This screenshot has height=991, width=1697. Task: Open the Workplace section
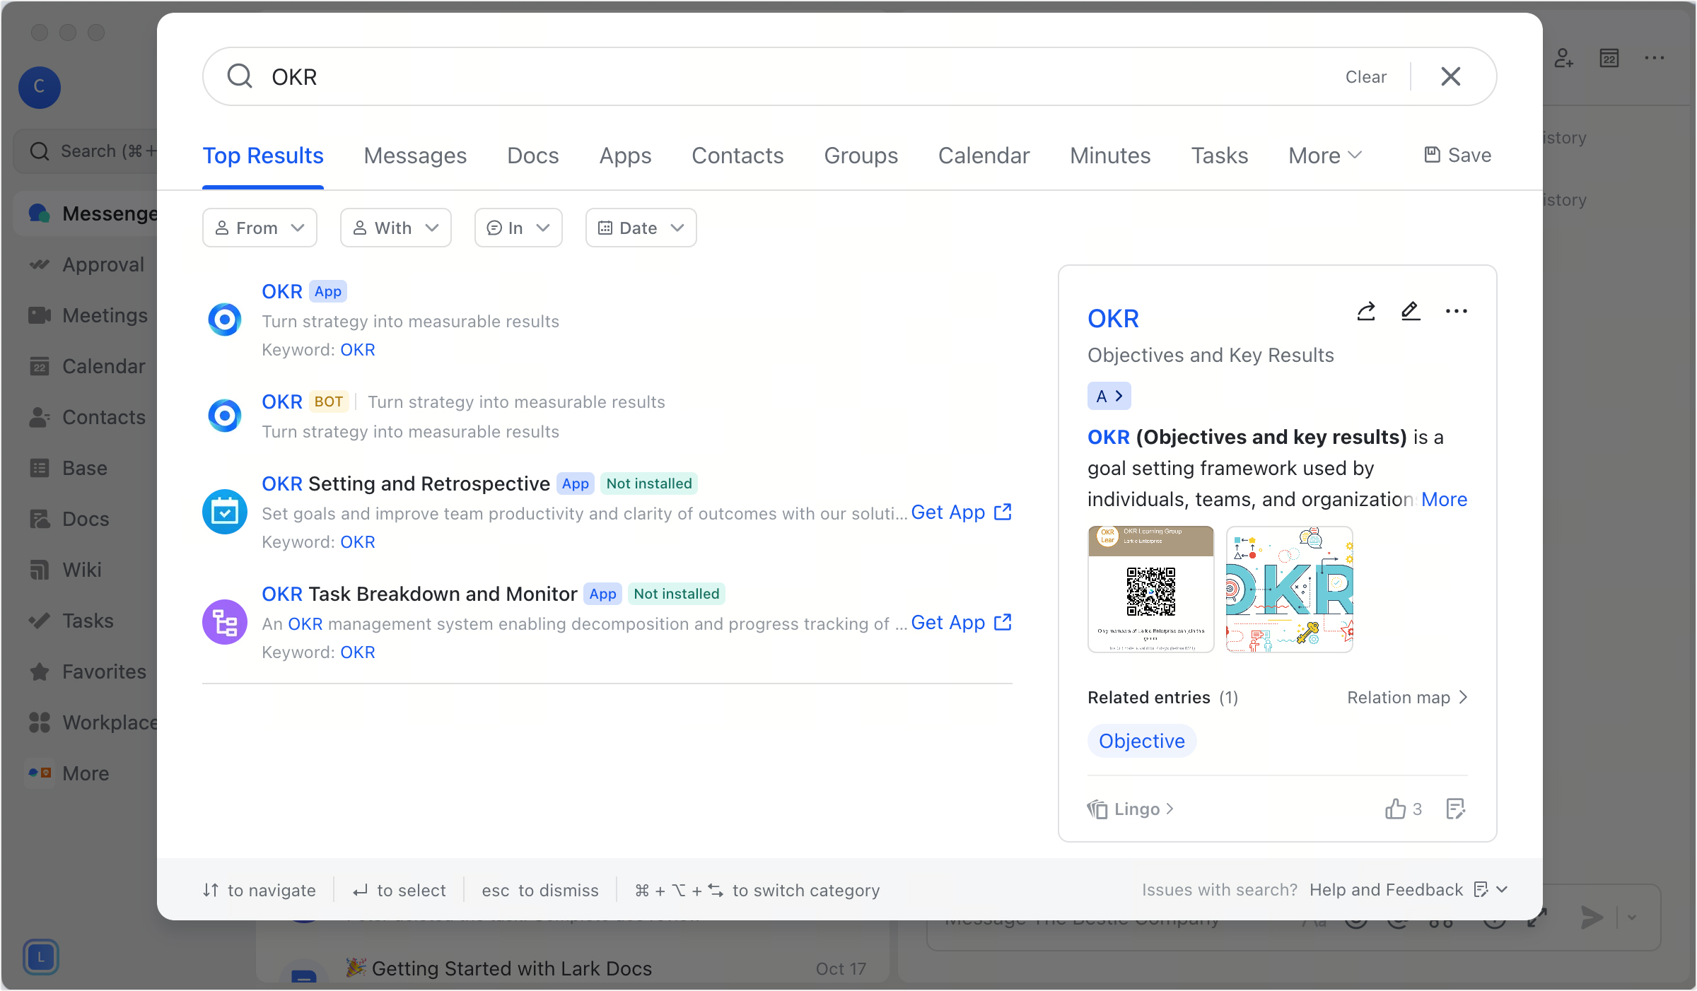tap(110, 722)
